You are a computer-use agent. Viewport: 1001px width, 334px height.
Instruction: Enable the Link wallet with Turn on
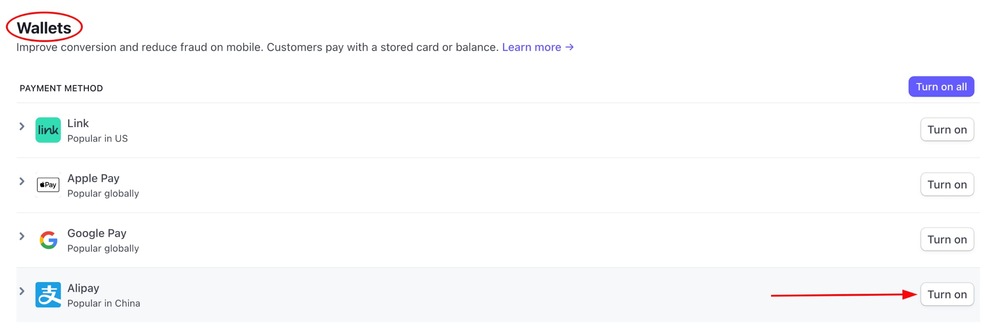click(947, 130)
